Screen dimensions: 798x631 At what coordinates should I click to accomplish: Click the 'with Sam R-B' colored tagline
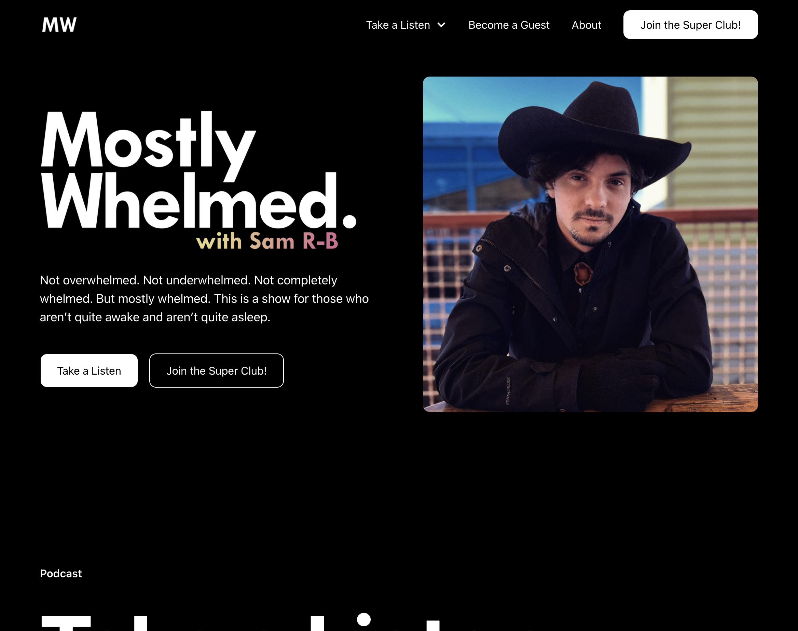pyautogui.click(x=267, y=241)
